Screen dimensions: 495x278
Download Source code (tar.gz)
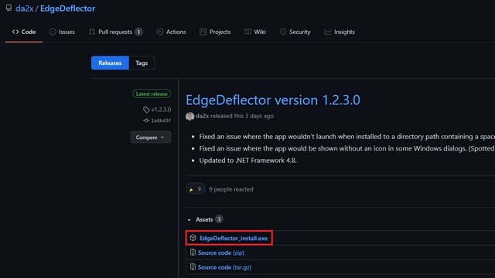pyautogui.click(x=224, y=267)
